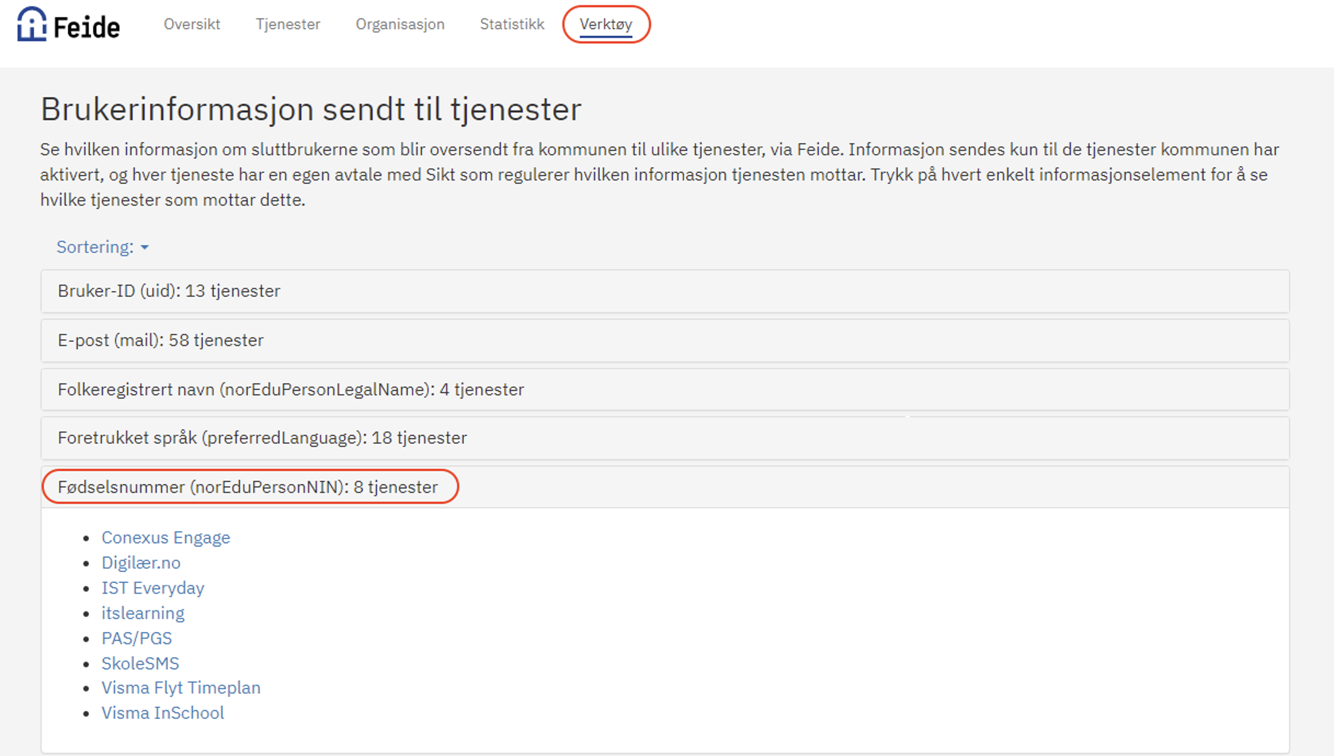Open the Sortering dropdown
Screen dimensions: 1334x756
(102, 247)
